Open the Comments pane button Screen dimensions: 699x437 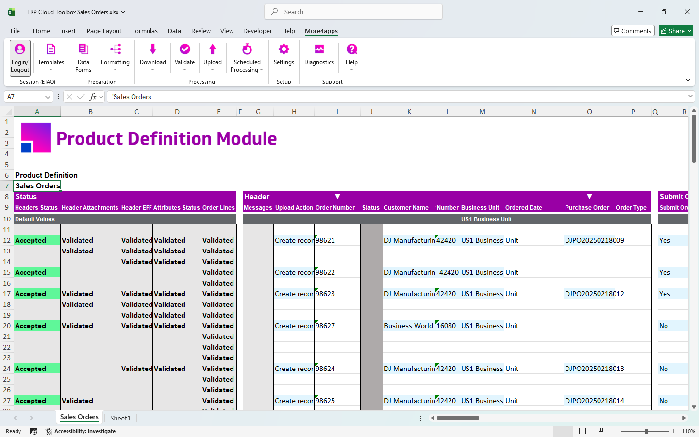[632, 31]
